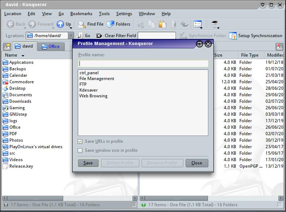Viewport: 286px width, 212px height.
Task: Click grey status LED in left pane
Action: point(6,205)
